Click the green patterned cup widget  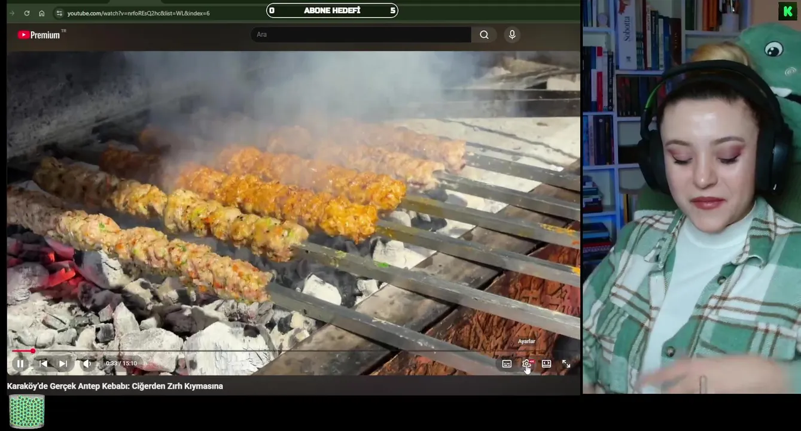(x=26, y=412)
